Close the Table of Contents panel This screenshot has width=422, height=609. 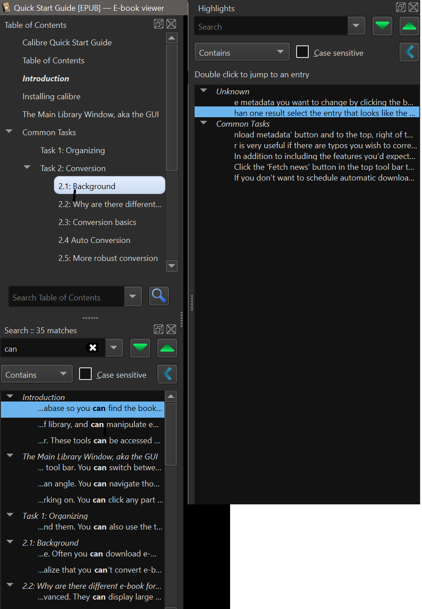(171, 24)
